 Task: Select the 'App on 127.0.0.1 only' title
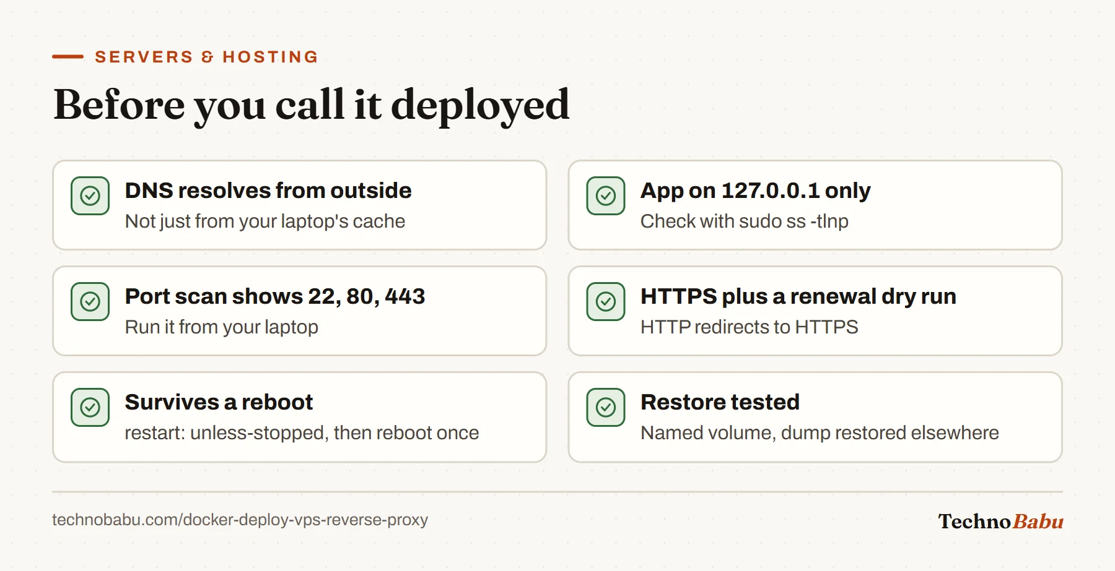pyautogui.click(x=756, y=191)
